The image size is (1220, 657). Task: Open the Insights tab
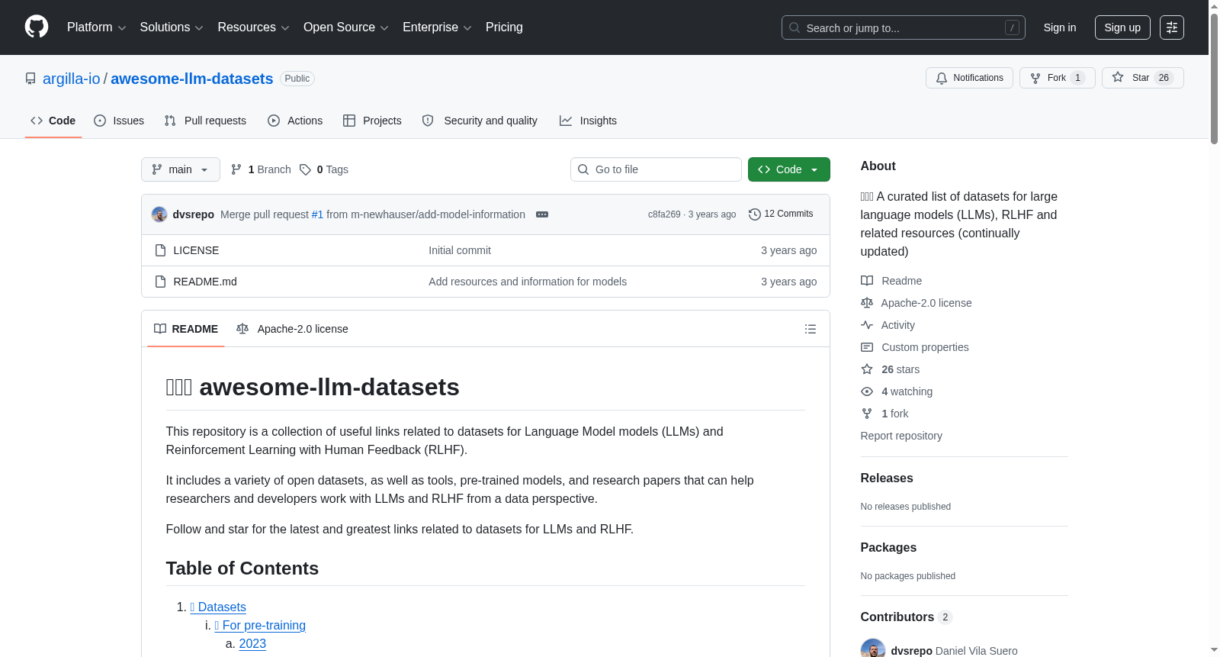click(588, 121)
